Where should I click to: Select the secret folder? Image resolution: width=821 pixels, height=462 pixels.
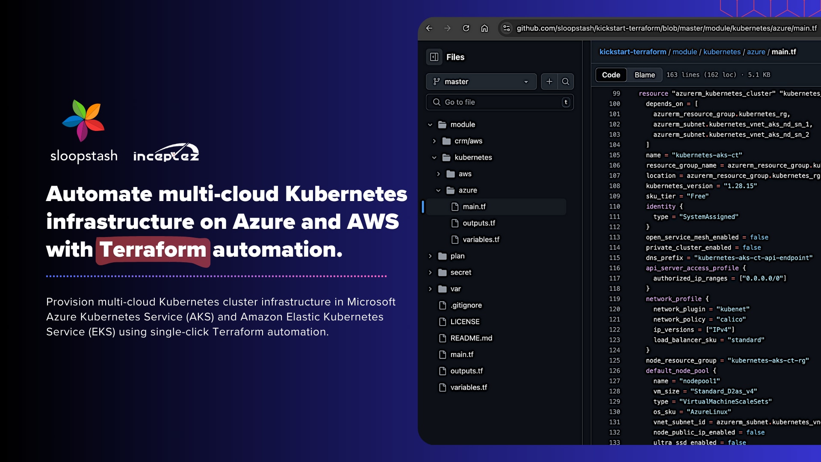[x=461, y=272]
